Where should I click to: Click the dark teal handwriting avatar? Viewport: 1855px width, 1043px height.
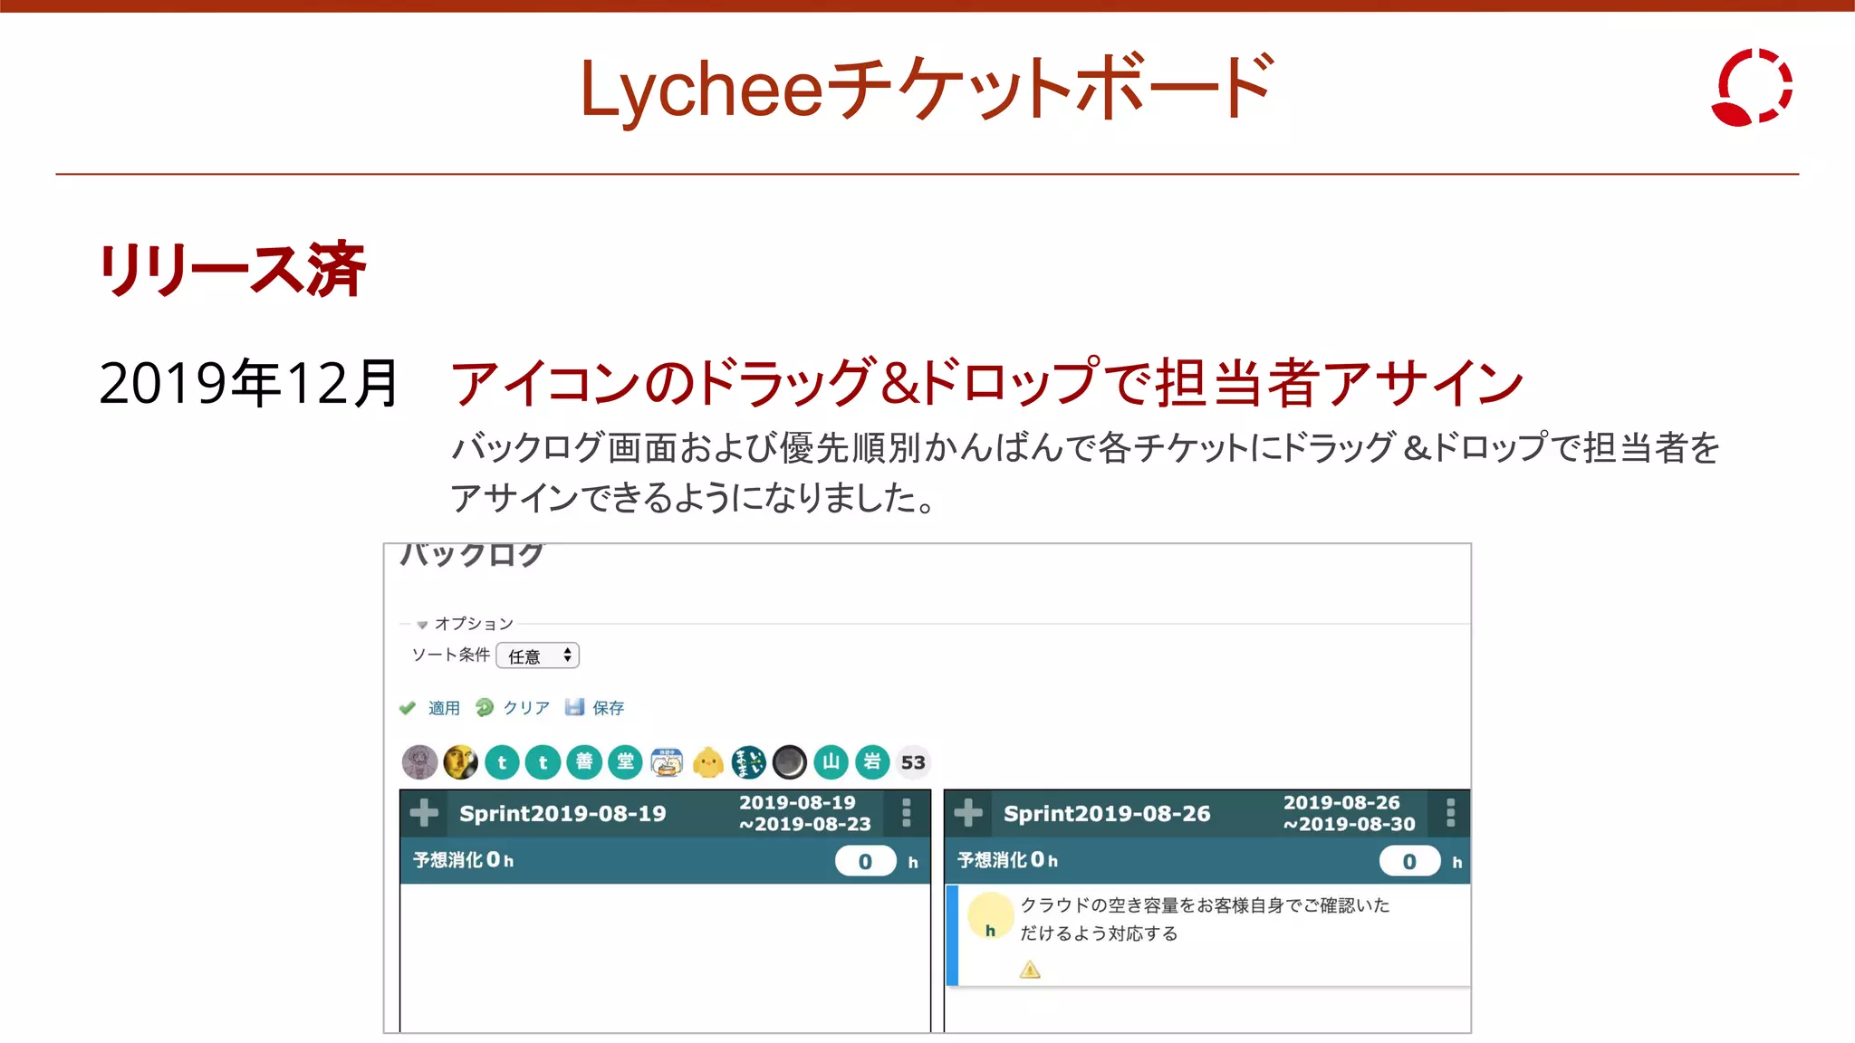748,762
